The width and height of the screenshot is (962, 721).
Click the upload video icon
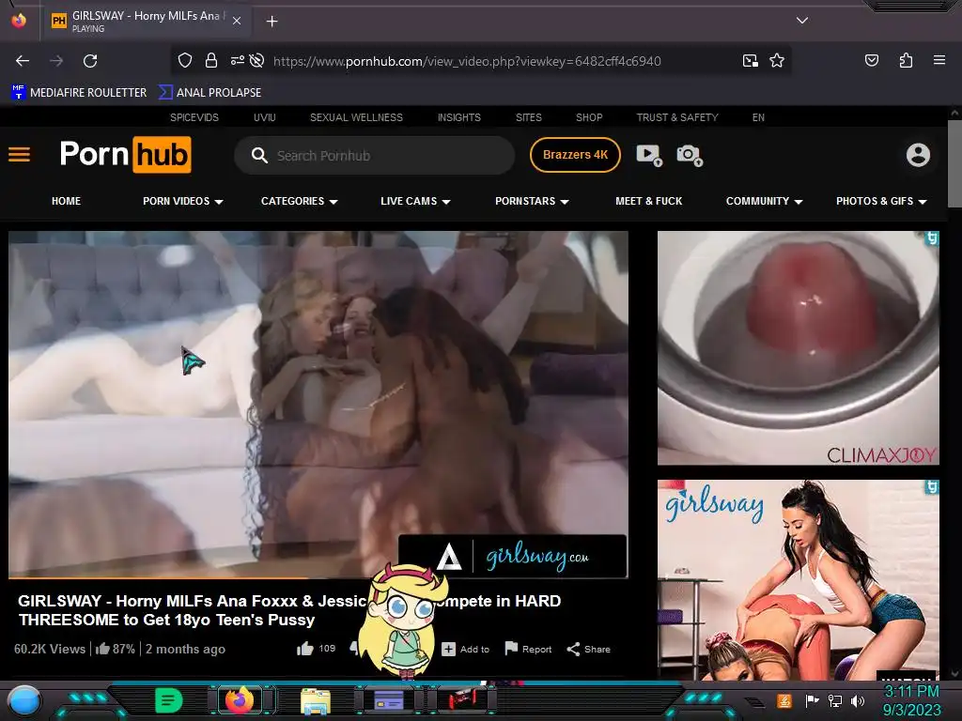point(648,155)
